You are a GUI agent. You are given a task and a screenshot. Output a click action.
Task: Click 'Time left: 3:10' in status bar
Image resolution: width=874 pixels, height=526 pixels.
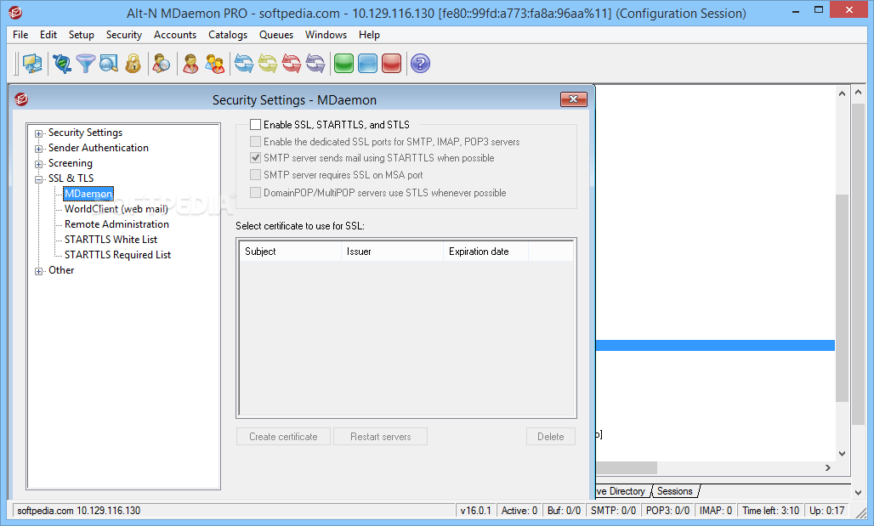click(x=770, y=511)
